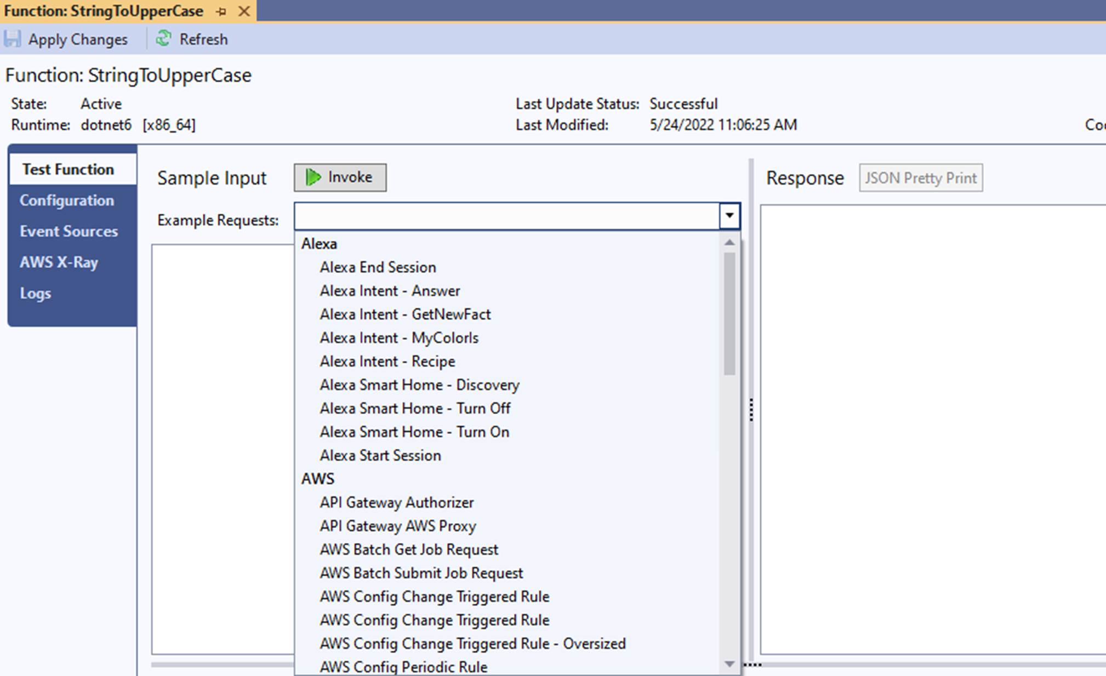Click inside the Response output box

[933, 429]
